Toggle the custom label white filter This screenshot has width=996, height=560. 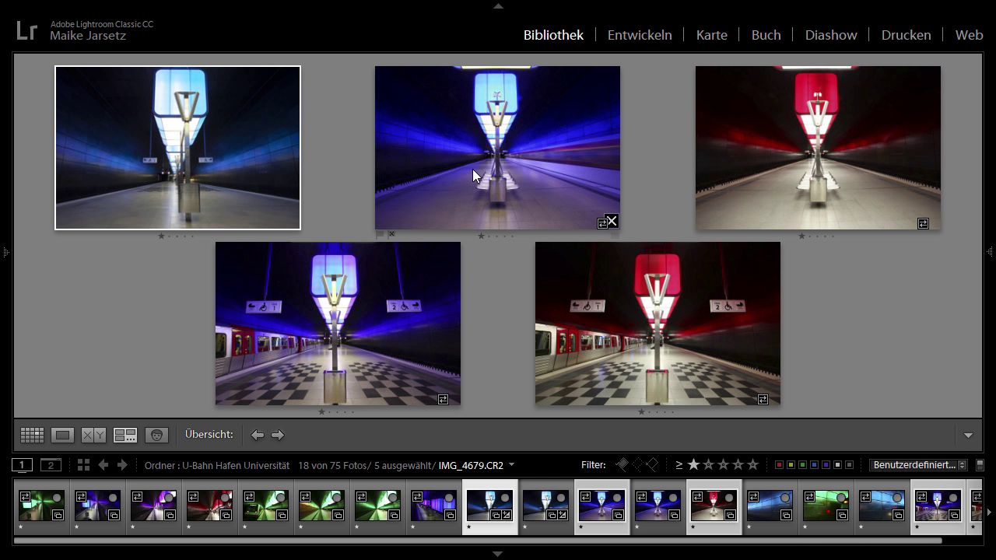(837, 465)
